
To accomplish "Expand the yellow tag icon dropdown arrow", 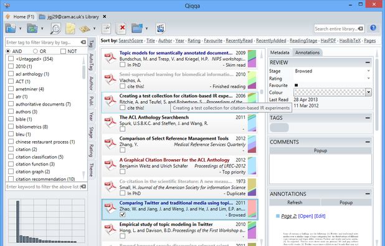I will pos(94,29).
